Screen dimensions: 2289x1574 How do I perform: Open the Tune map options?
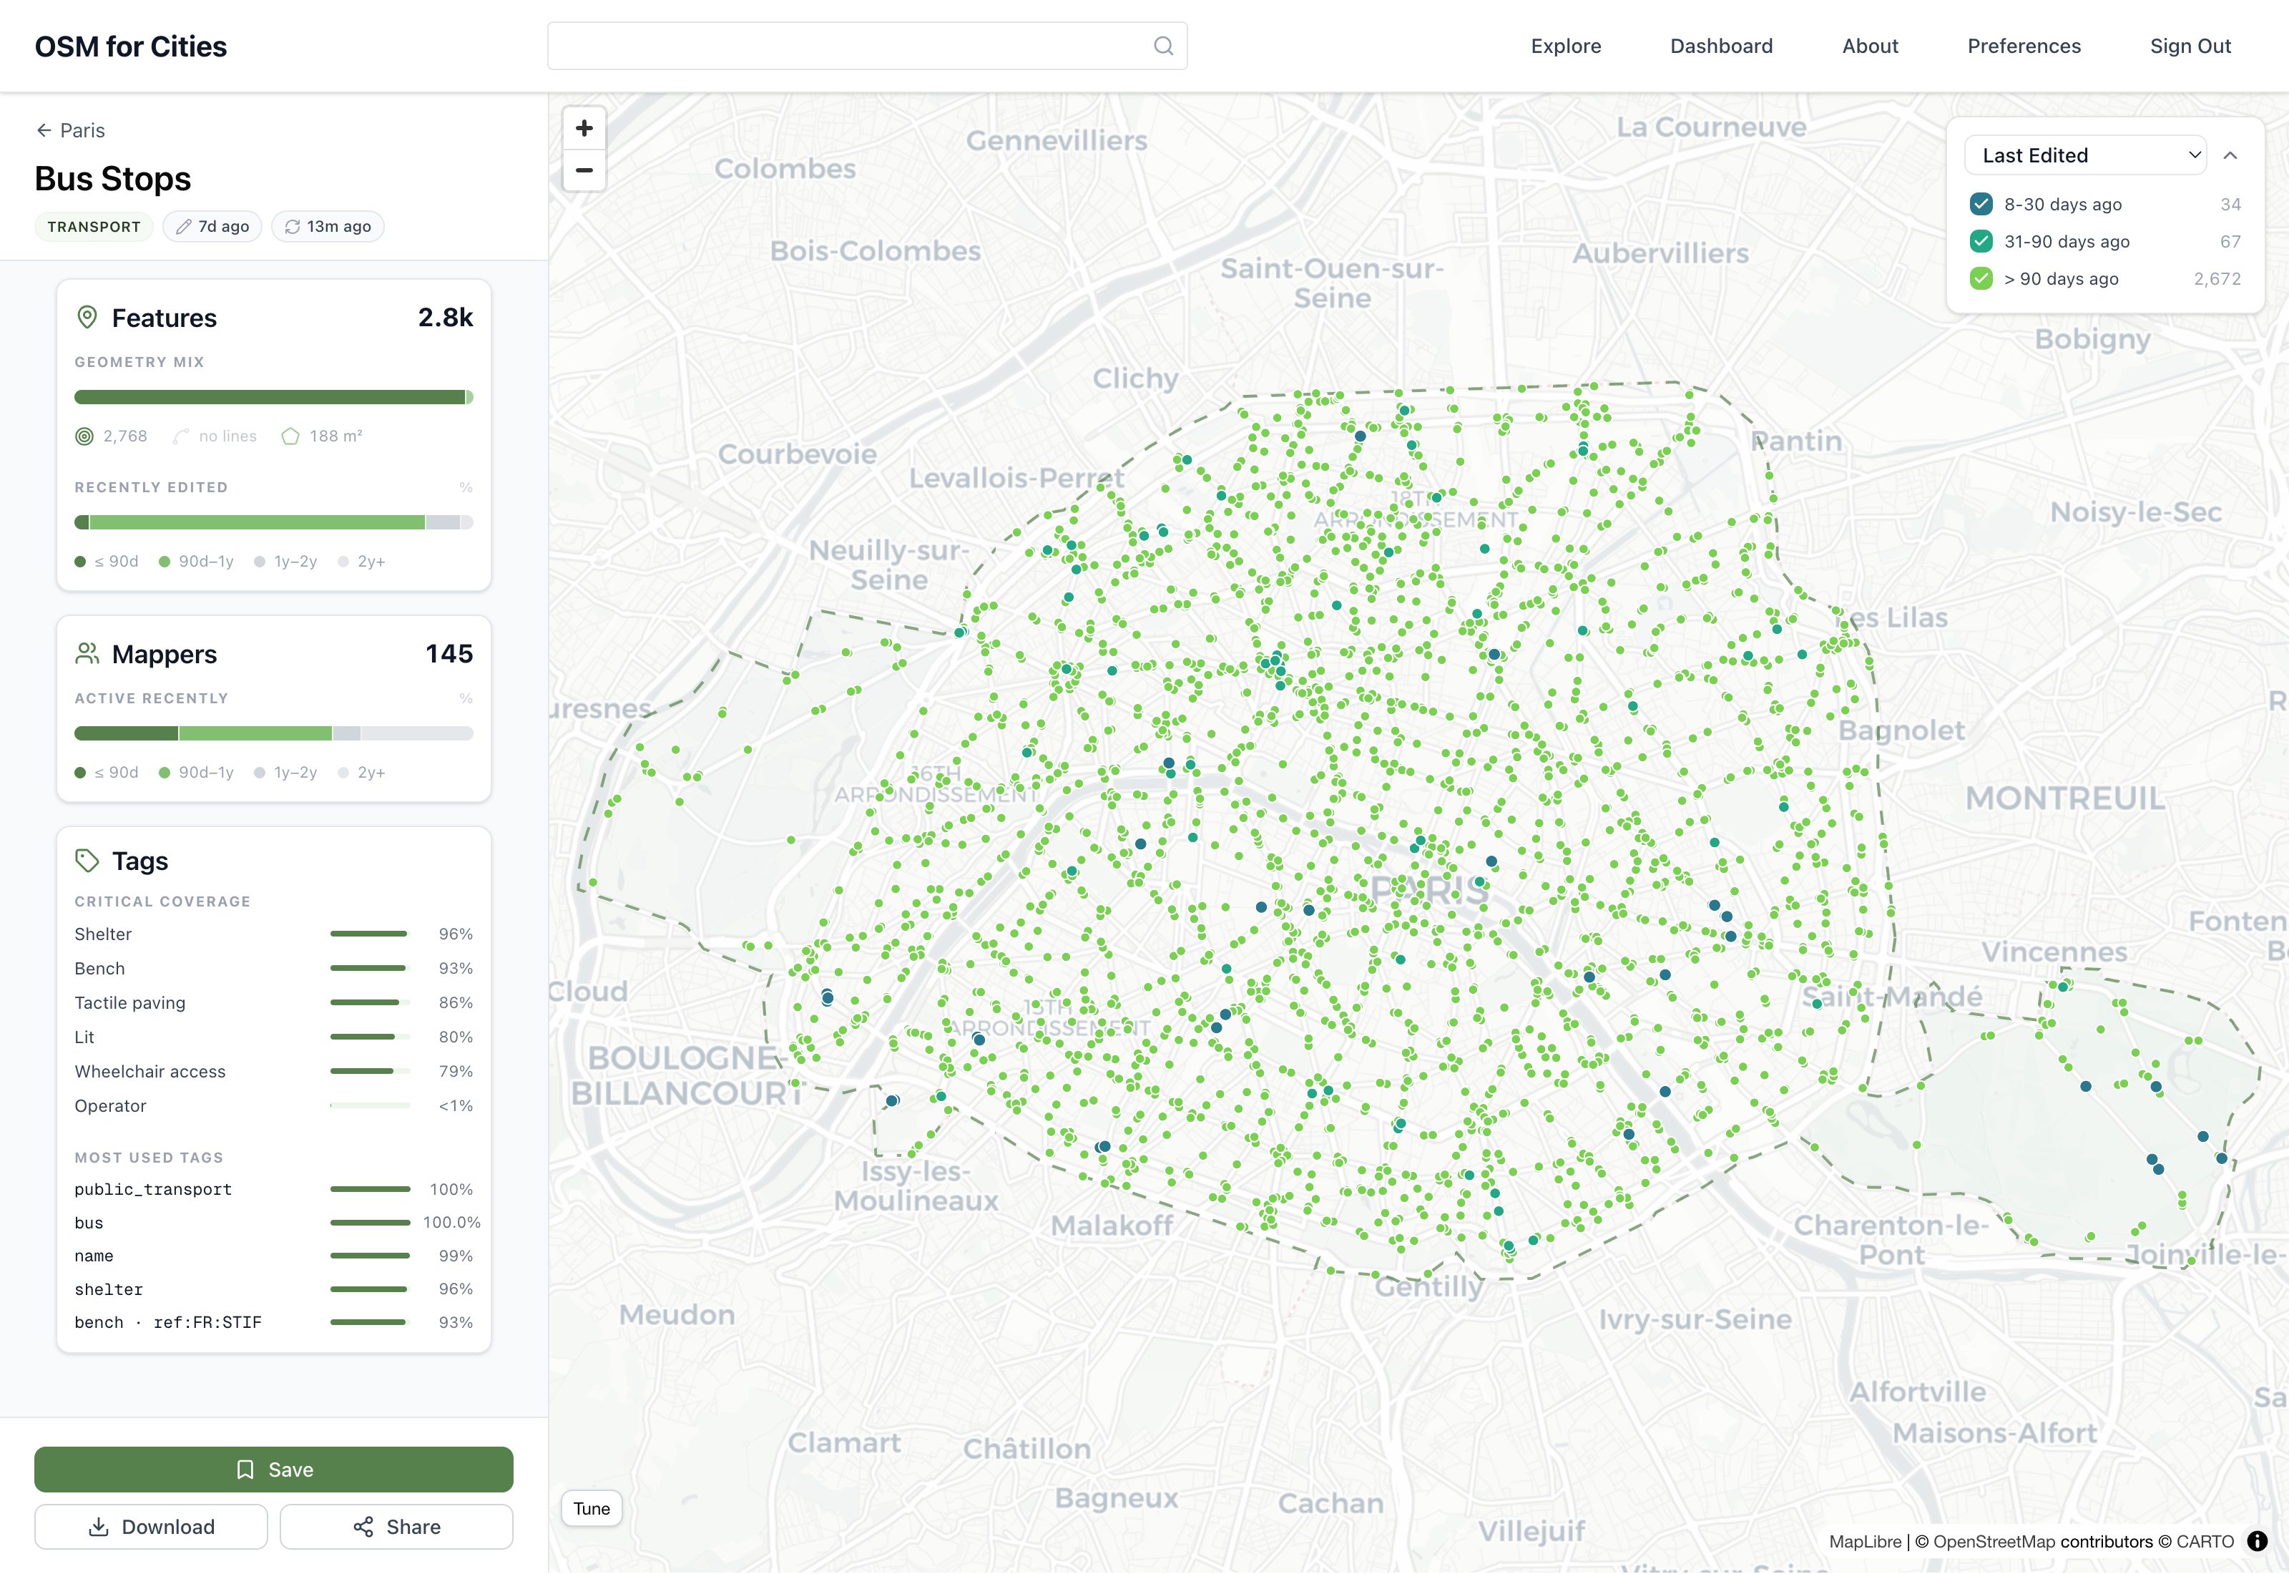(592, 1508)
